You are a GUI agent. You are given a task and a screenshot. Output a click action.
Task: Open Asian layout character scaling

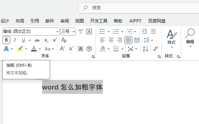[131, 49]
